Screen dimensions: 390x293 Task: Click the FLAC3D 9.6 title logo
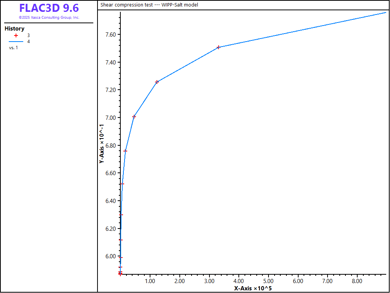(x=49, y=8)
